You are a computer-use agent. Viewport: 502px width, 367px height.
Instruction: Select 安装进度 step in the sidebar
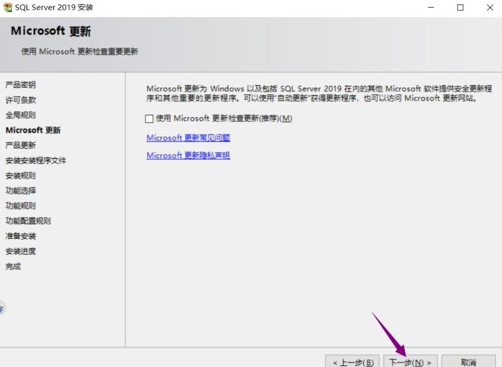coord(20,251)
